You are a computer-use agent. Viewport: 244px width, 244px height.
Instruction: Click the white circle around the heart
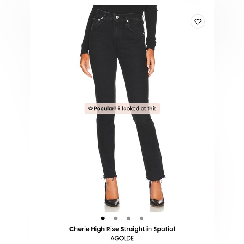[x=198, y=21]
